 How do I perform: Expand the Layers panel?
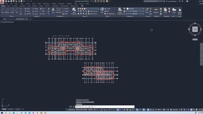(x=85, y=16)
